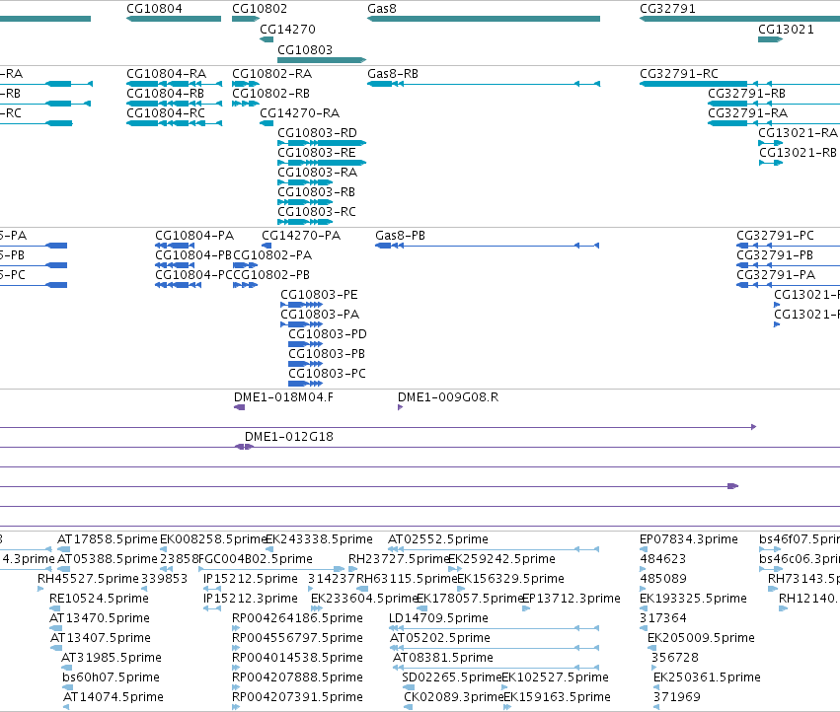Open EST AT17858.5prime
The height and width of the screenshot is (712, 840).
(x=108, y=539)
